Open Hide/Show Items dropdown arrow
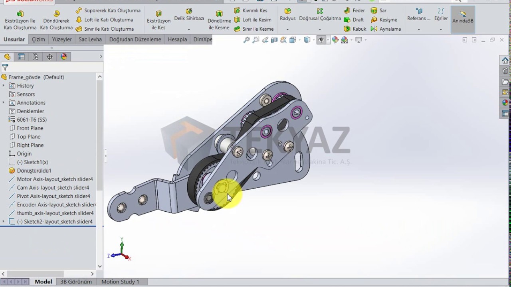 coord(328,40)
